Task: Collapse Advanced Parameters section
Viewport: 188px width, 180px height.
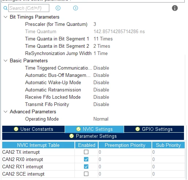Action: click(x=5, y=111)
